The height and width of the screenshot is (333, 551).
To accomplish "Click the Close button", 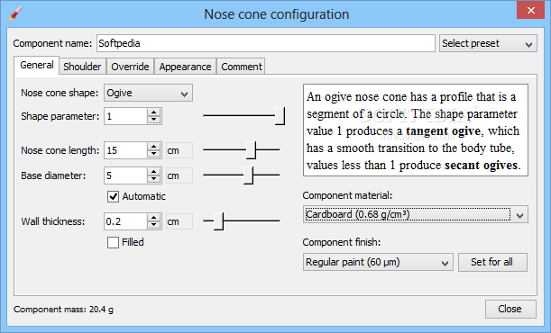I will 510,309.
